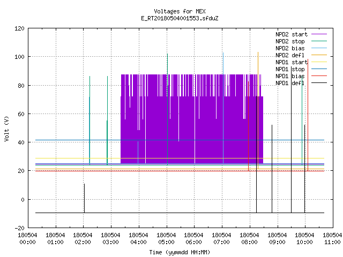Click the y-axis tick label -20
The image size is (343, 257).
(19, 228)
